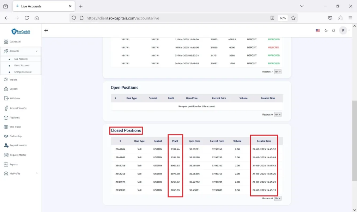Open the US flag language selector
This screenshot has height=212, width=357.
coord(317,31)
